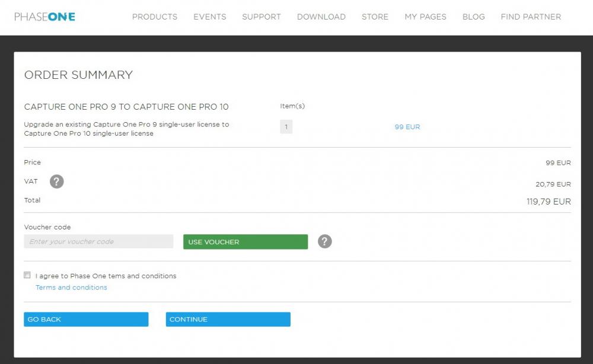The image size is (593, 364).
Task: Open the voucher help question mark
Action: [x=324, y=241]
